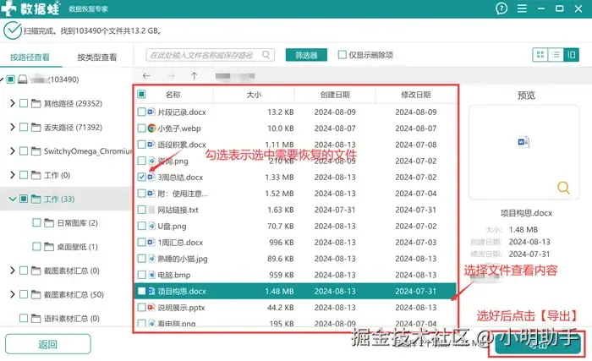Click the image icon of 熟睡的小猫.jpg
Screen dimensions: 592x361
click(151, 259)
